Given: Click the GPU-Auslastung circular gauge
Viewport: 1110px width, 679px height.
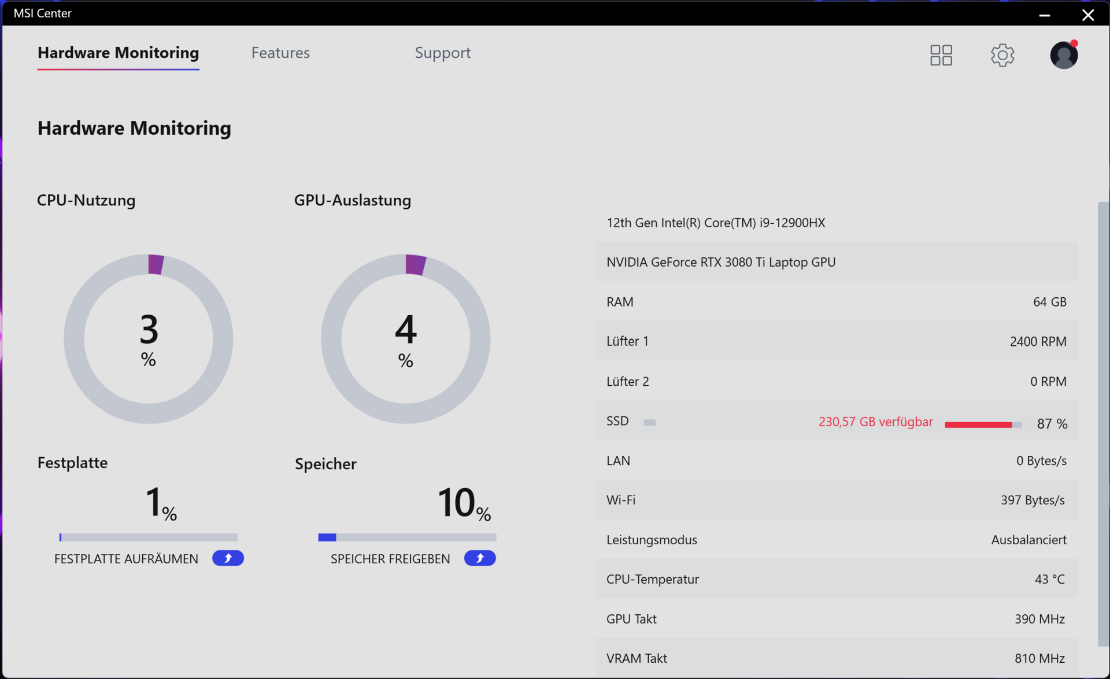Looking at the screenshot, I should (406, 339).
